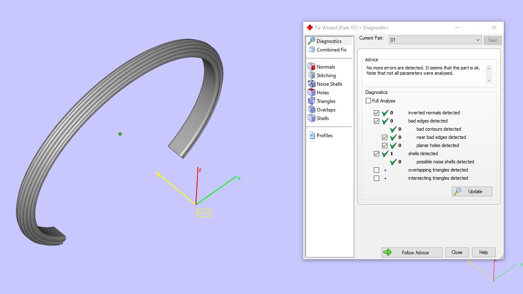
Task: Uncheck the inverted normals detected checkbox
Action: click(x=376, y=113)
